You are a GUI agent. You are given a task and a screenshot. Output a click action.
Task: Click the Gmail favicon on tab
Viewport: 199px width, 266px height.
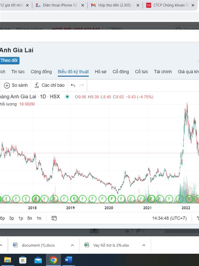point(93,5)
